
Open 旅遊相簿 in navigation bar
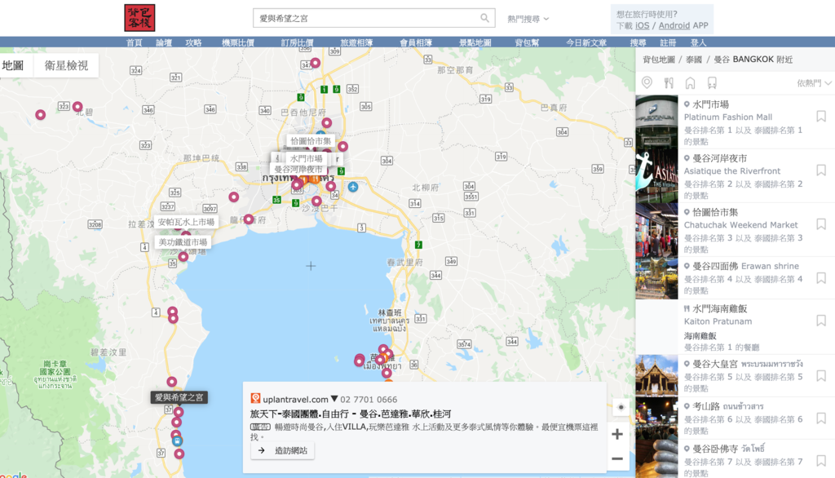tap(357, 42)
